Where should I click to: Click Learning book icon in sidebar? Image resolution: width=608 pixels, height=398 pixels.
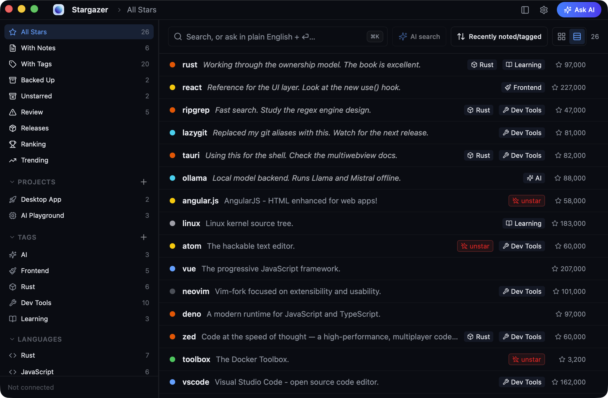click(13, 319)
